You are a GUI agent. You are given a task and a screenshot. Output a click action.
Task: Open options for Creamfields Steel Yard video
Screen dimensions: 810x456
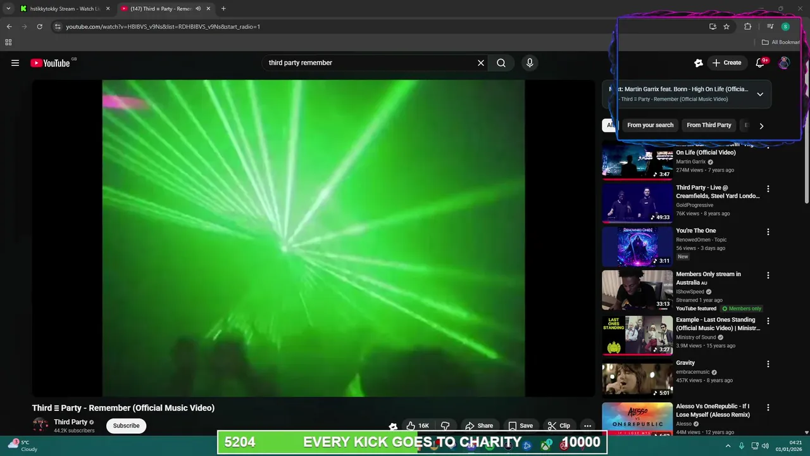768,189
